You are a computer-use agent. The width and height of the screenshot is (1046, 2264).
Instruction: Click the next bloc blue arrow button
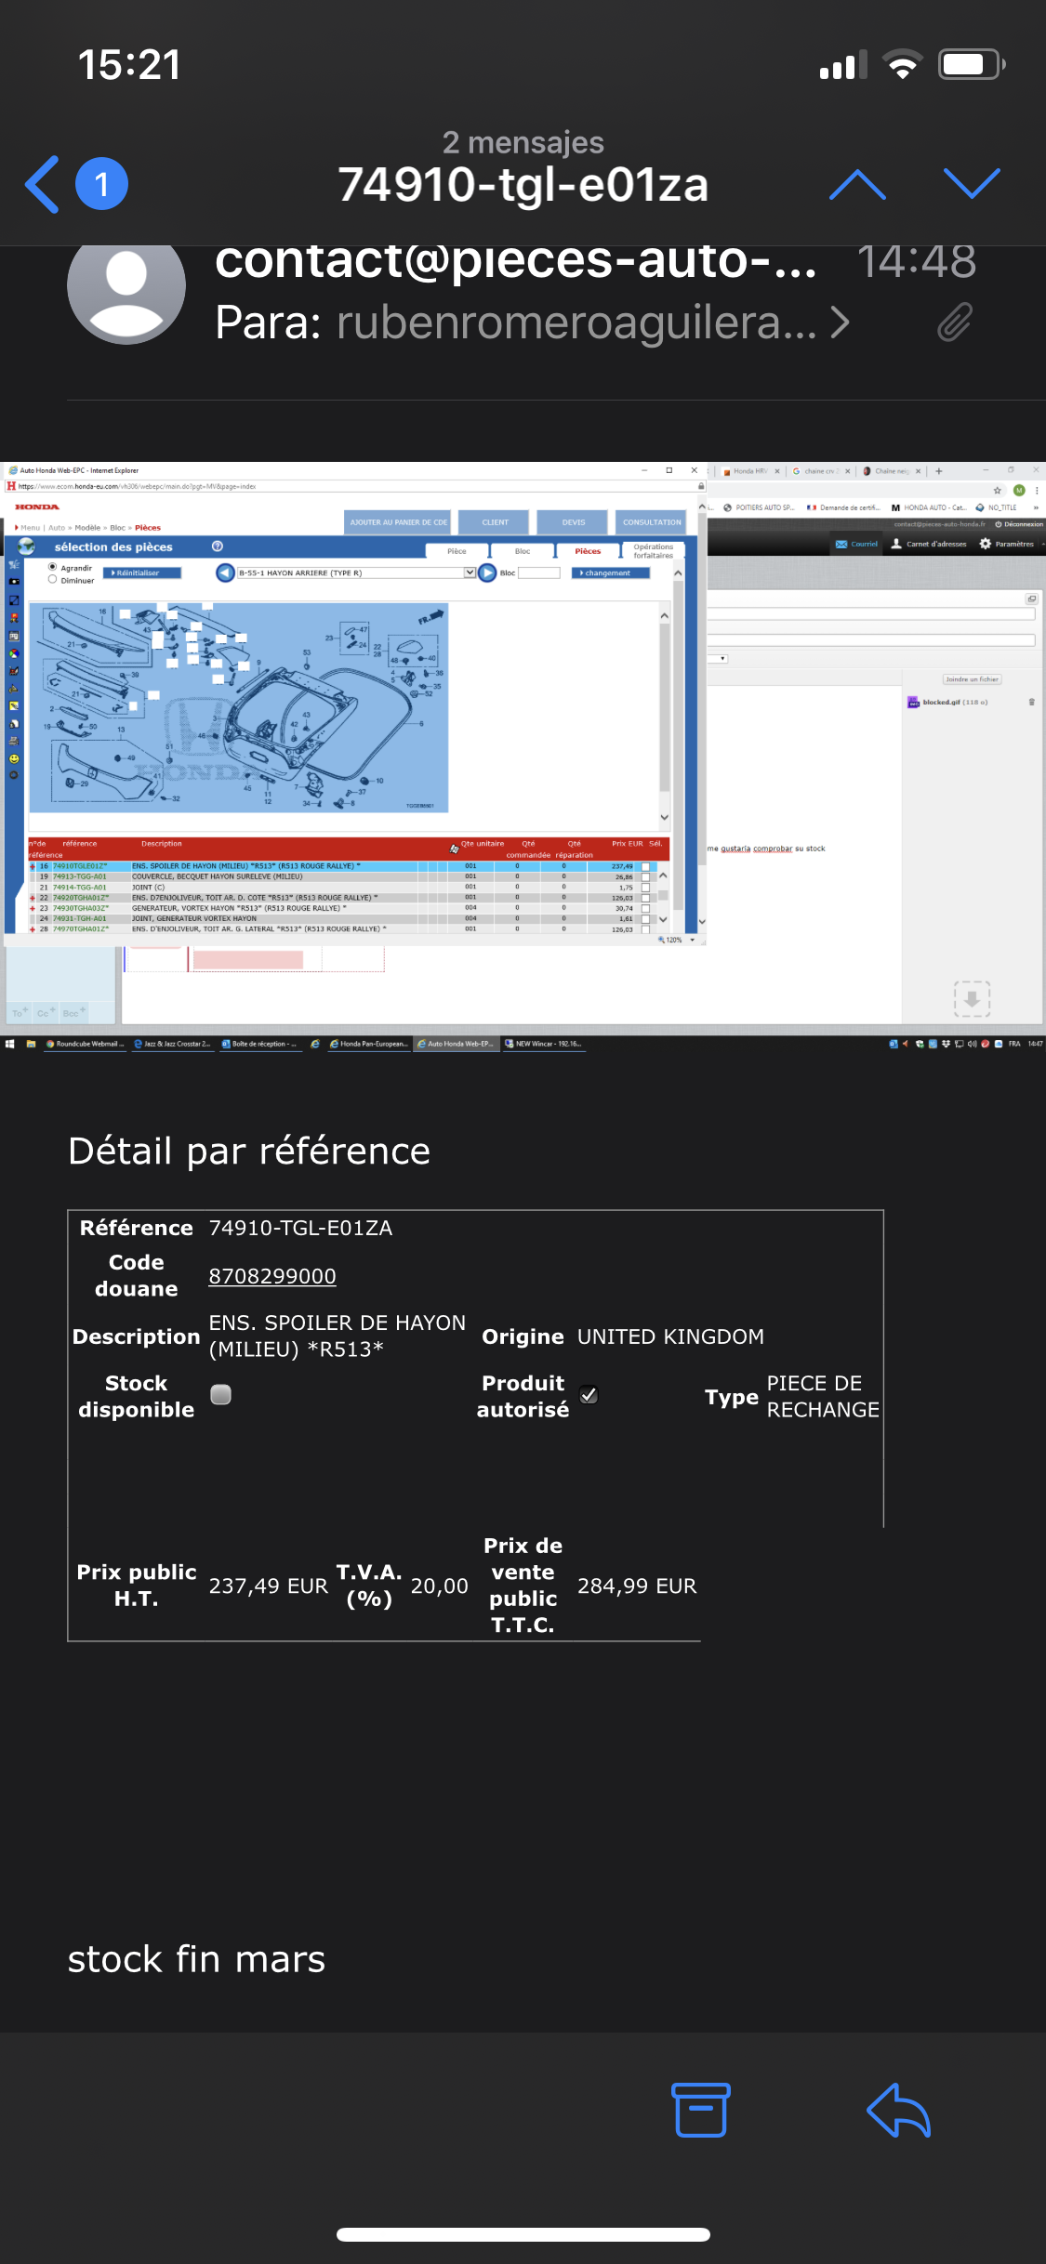tap(487, 573)
